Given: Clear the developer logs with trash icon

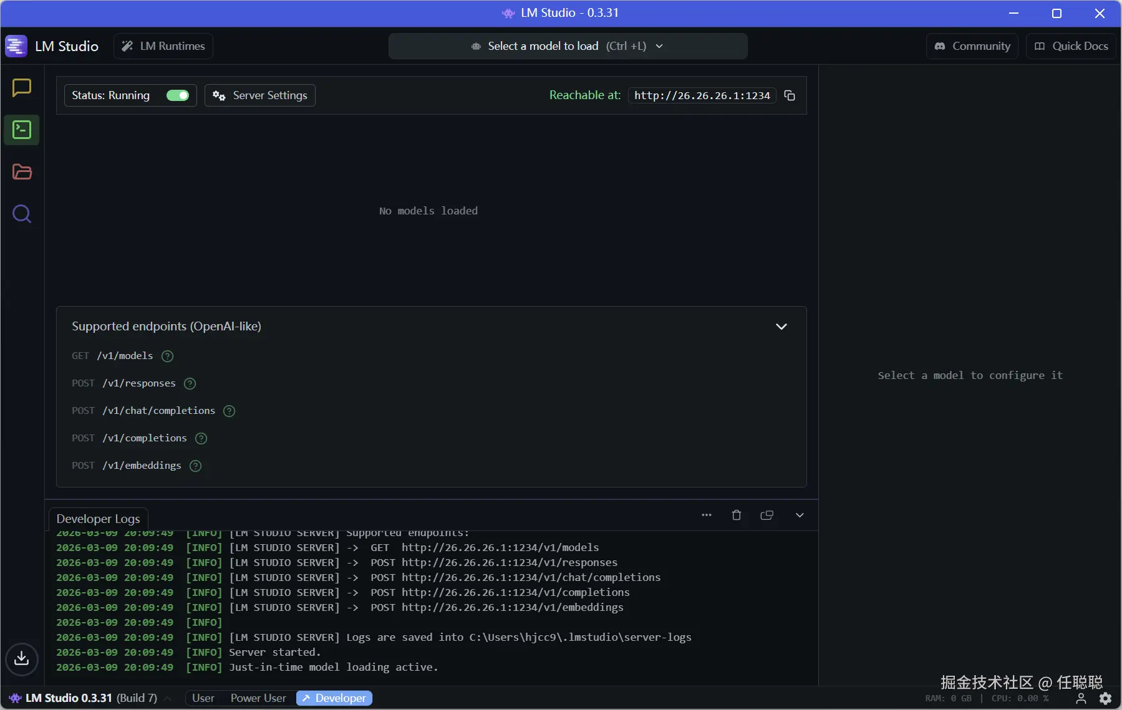Looking at the screenshot, I should (737, 515).
